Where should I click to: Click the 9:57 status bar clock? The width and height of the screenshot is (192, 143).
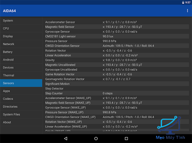[x=188, y=2]
